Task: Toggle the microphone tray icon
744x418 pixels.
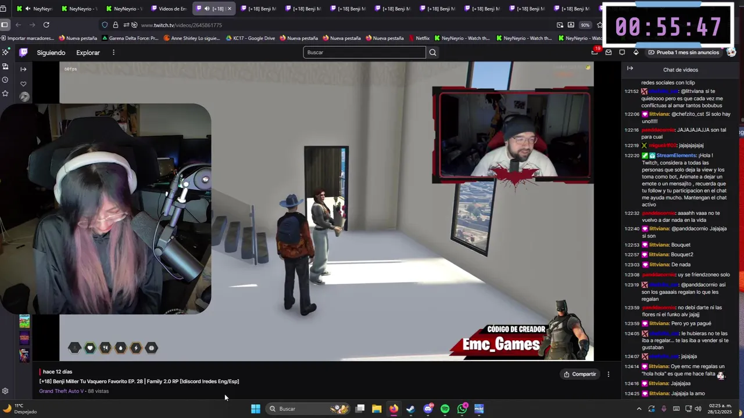Action: (x=664, y=409)
